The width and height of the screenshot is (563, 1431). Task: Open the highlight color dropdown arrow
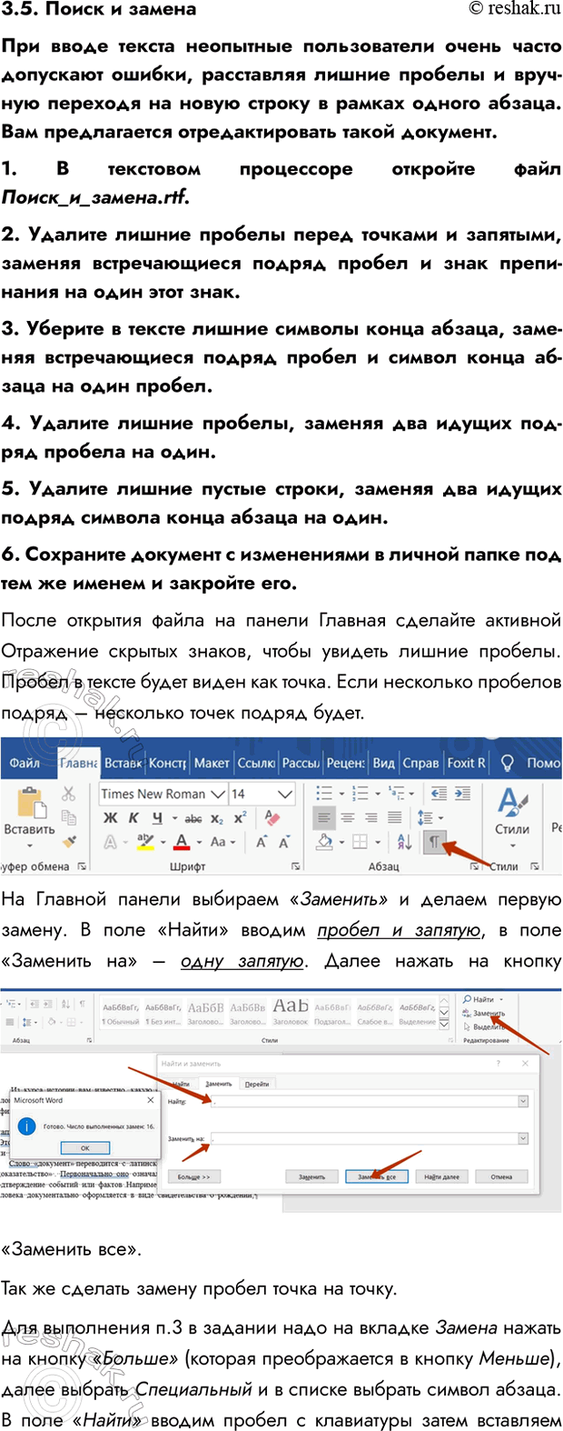coord(162,843)
